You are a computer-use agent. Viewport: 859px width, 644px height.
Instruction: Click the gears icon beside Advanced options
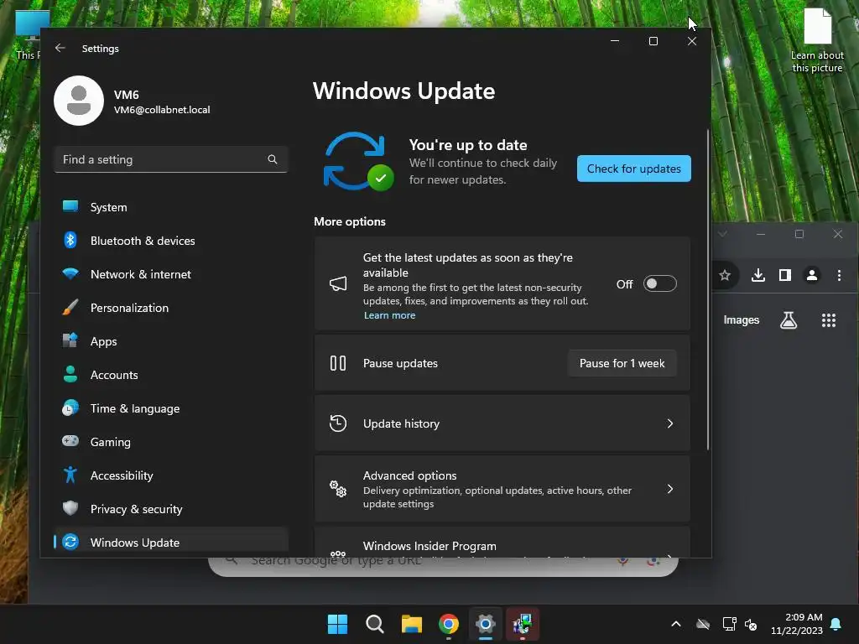[338, 489]
